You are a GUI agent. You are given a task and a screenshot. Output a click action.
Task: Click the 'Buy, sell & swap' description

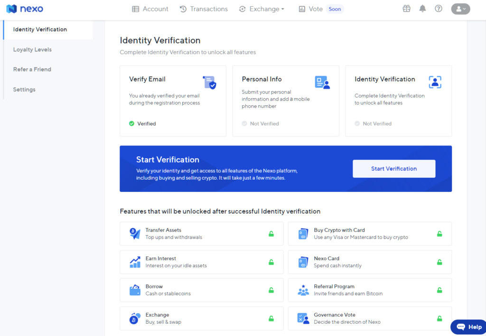tap(163, 322)
